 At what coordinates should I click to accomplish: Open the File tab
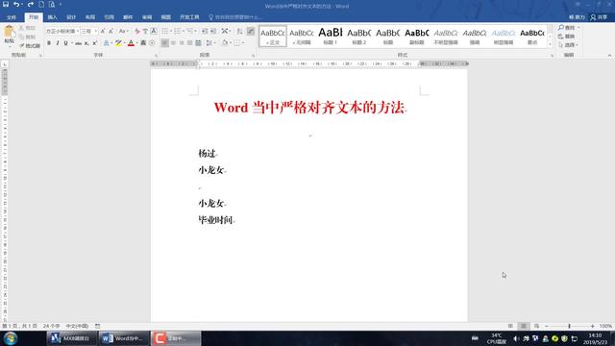(x=12, y=17)
